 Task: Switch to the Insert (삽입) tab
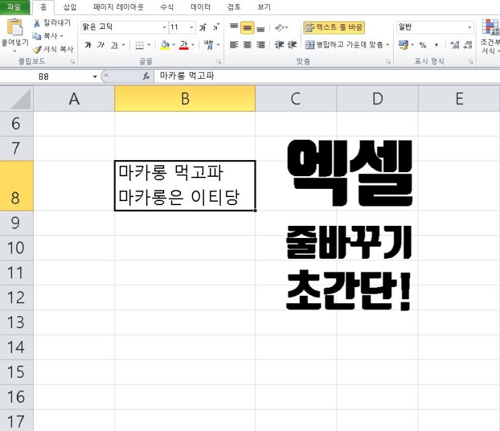pyautogui.click(x=70, y=7)
